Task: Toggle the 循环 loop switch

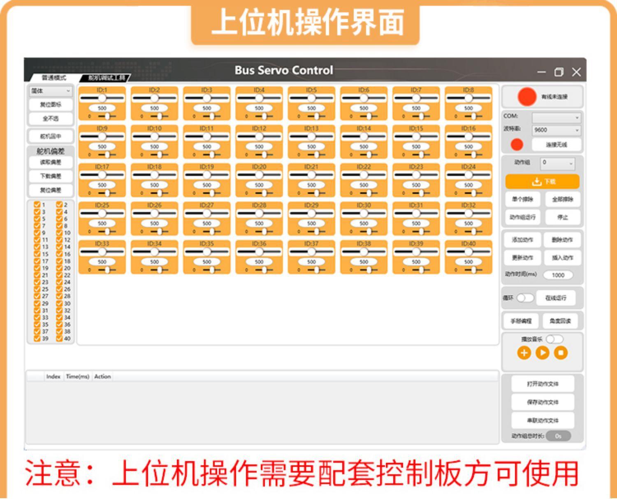Action: [525, 298]
